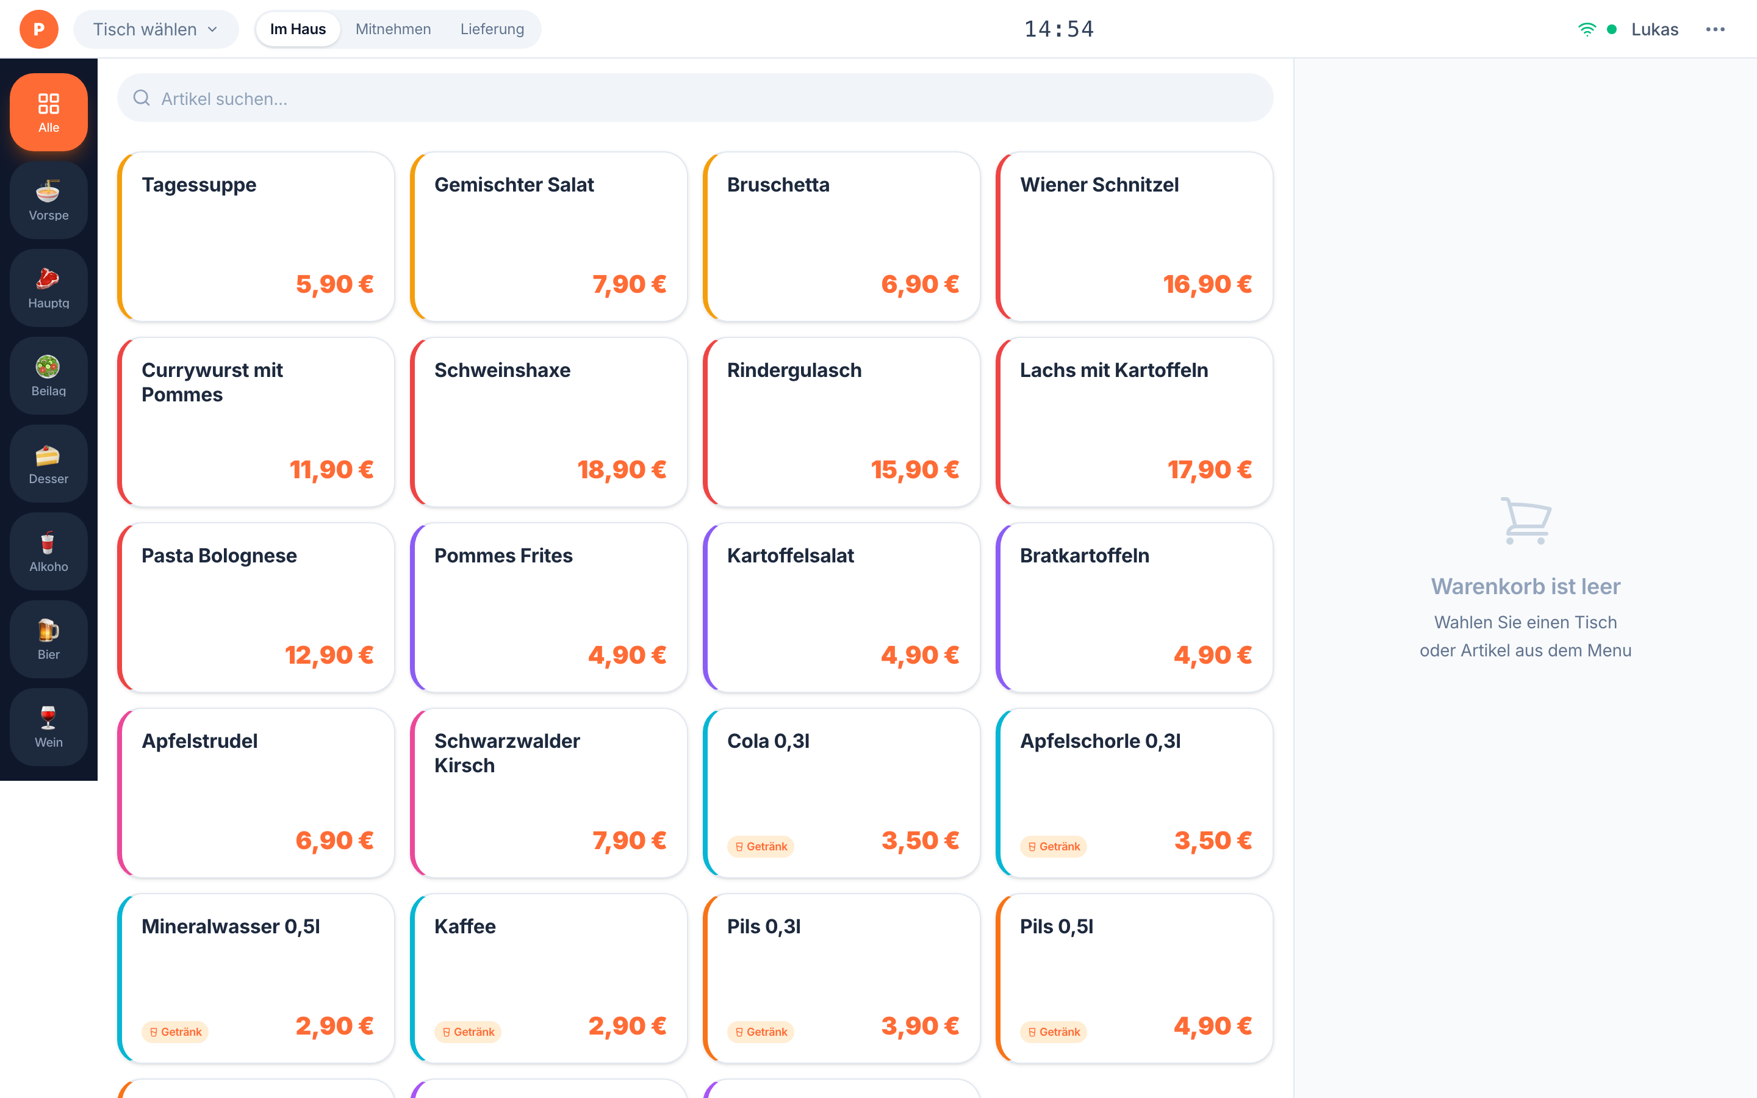Add Pils 0,3l to the order

841,978
